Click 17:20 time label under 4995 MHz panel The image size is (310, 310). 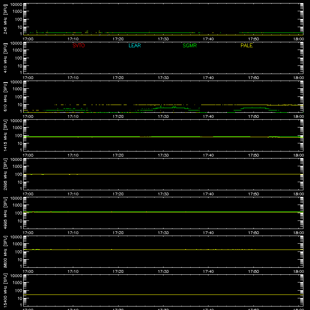point(118,233)
